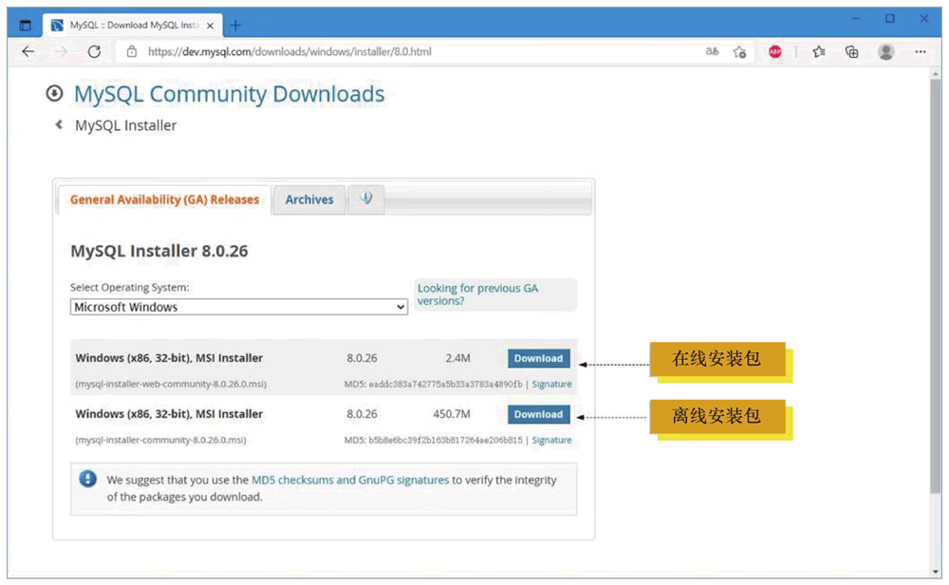949x585 pixels.
Task: Click the browser forward arrow
Action: coord(61,51)
